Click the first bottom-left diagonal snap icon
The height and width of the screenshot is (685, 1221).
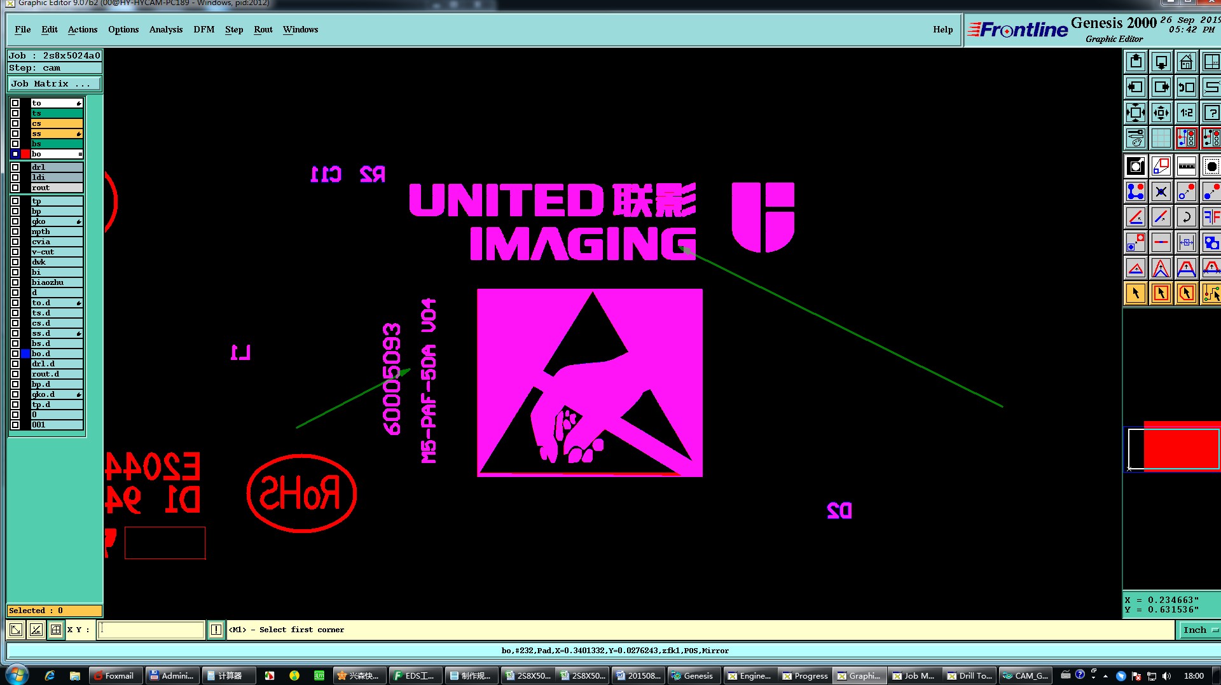point(16,630)
